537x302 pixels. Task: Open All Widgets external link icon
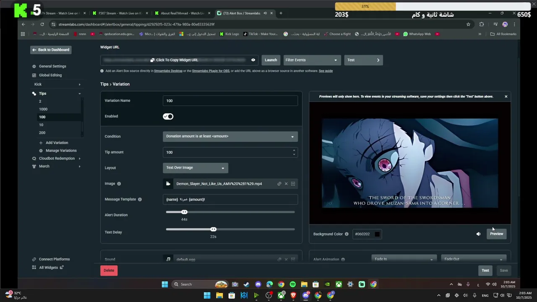pos(62,267)
